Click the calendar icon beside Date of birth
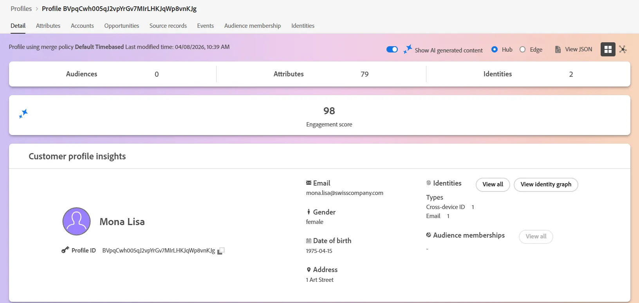 [x=309, y=241]
